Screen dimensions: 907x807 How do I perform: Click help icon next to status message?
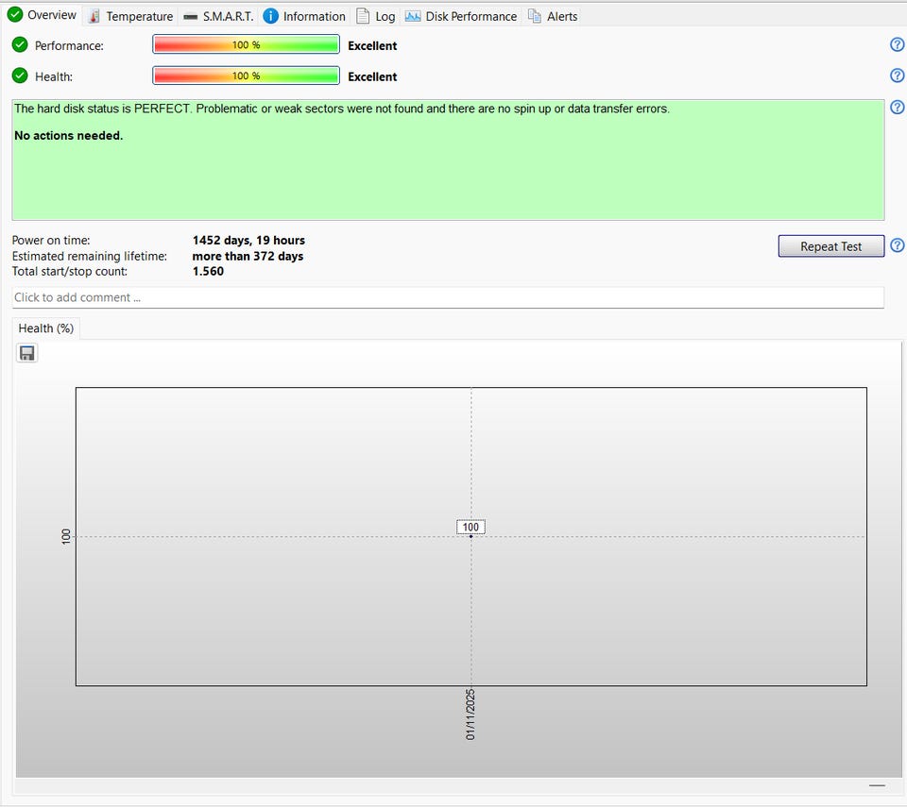tap(897, 108)
